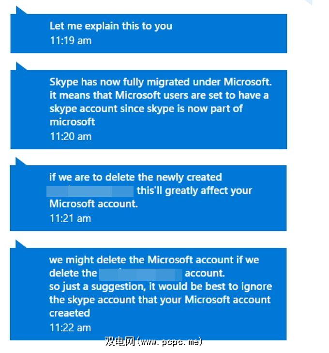Select the "we might delete the Microsoft account" line
329x353 pixels.
[x=154, y=260]
